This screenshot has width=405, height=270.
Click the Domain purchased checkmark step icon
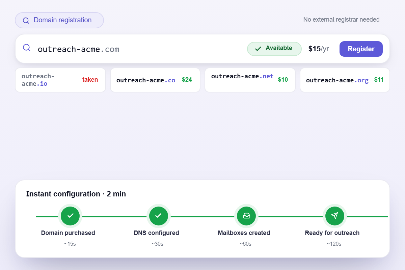pyautogui.click(x=70, y=216)
